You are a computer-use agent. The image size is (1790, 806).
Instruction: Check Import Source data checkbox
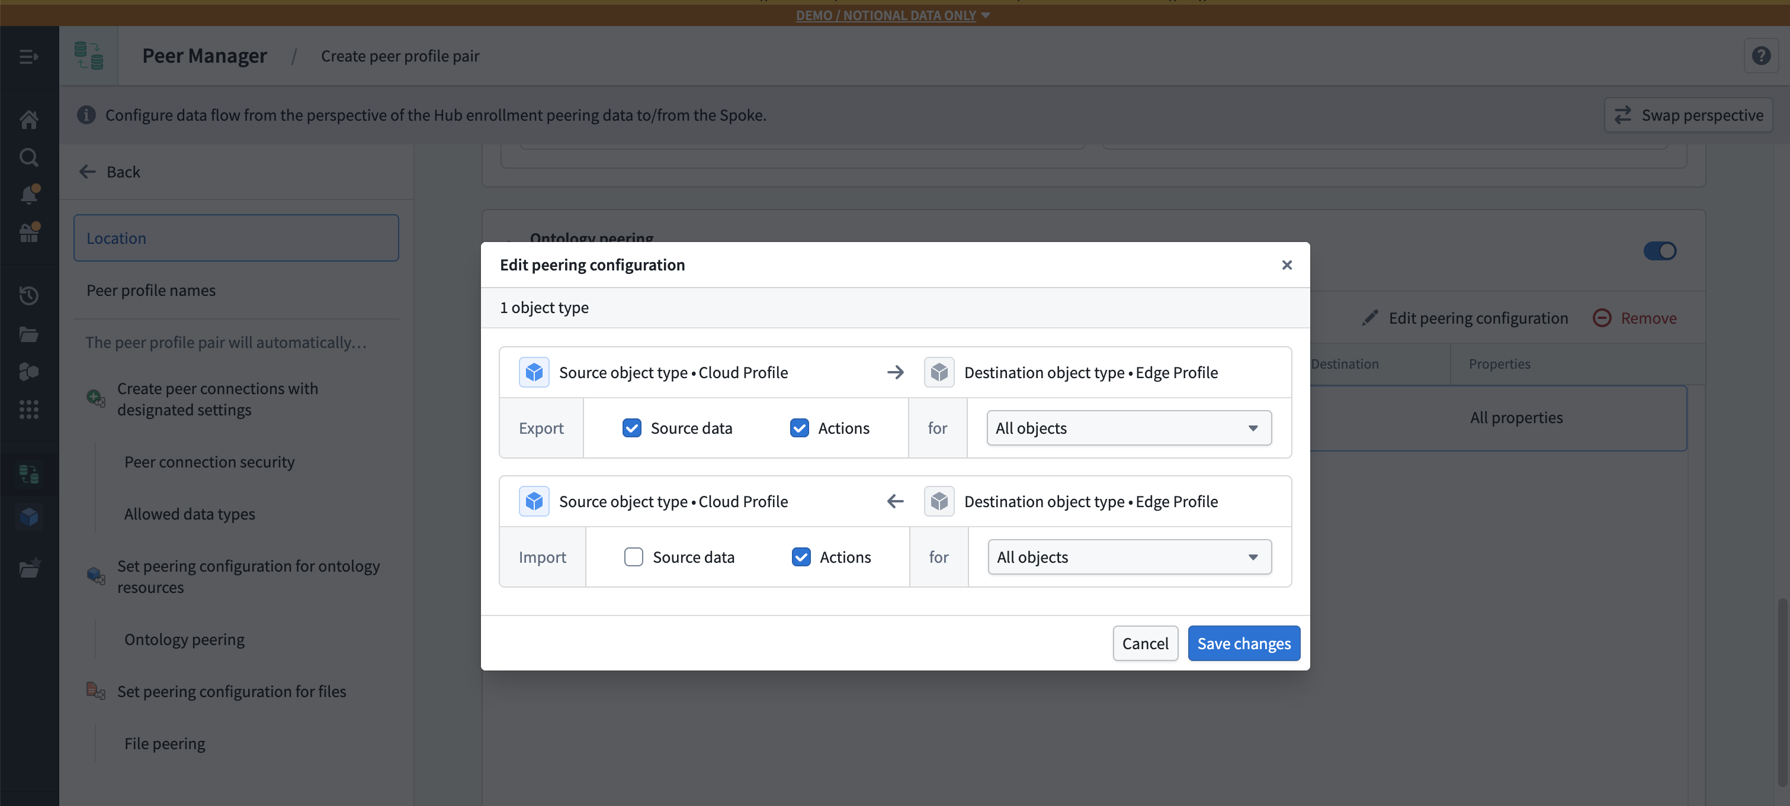[x=633, y=557]
